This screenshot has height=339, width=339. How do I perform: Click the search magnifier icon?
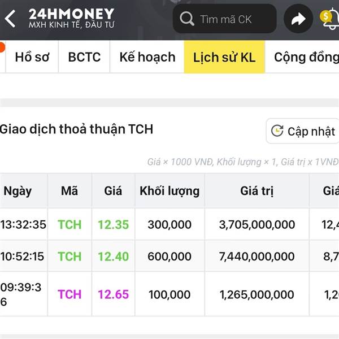[187, 19]
